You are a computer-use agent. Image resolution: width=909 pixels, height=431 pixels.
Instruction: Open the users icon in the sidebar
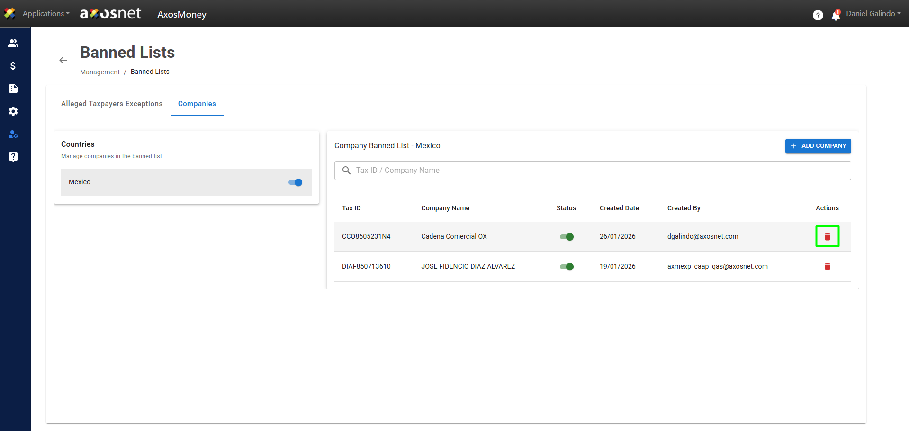point(13,43)
